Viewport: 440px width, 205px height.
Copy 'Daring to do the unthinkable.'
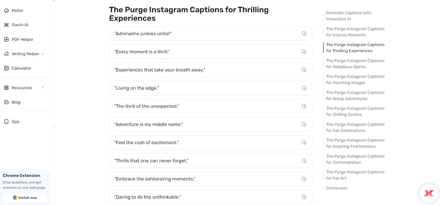(x=304, y=197)
